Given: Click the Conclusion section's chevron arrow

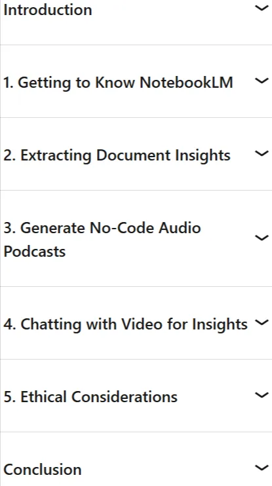Looking at the screenshot, I should (262, 468).
